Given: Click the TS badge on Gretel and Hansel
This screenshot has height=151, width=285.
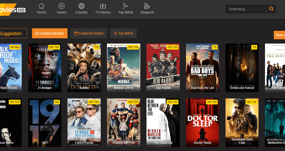Looking at the screenshot, I should 254,47.
